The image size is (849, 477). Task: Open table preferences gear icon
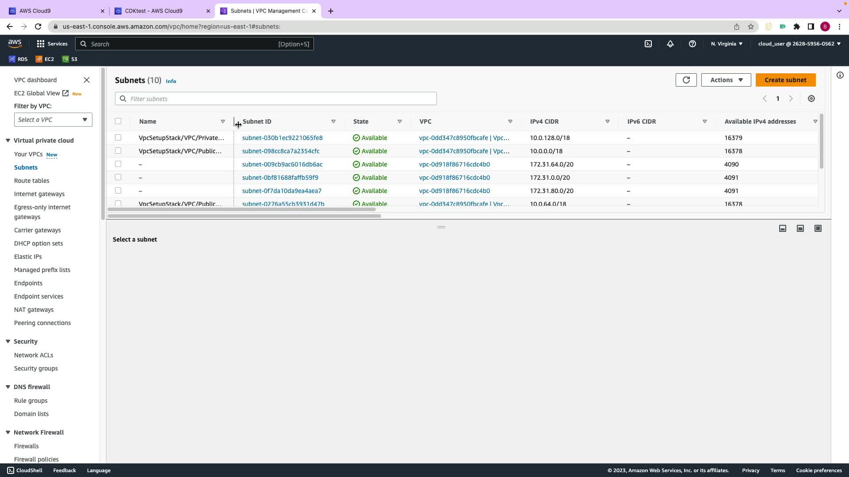tap(811, 99)
